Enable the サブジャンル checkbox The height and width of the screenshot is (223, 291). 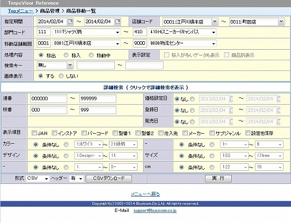[212, 133]
